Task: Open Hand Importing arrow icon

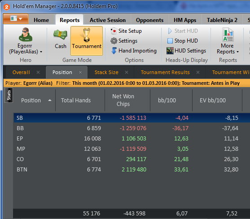Action: coord(114,51)
